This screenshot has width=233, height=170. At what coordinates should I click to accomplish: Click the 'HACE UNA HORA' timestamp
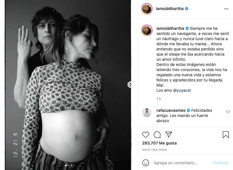click(x=154, y=150)
